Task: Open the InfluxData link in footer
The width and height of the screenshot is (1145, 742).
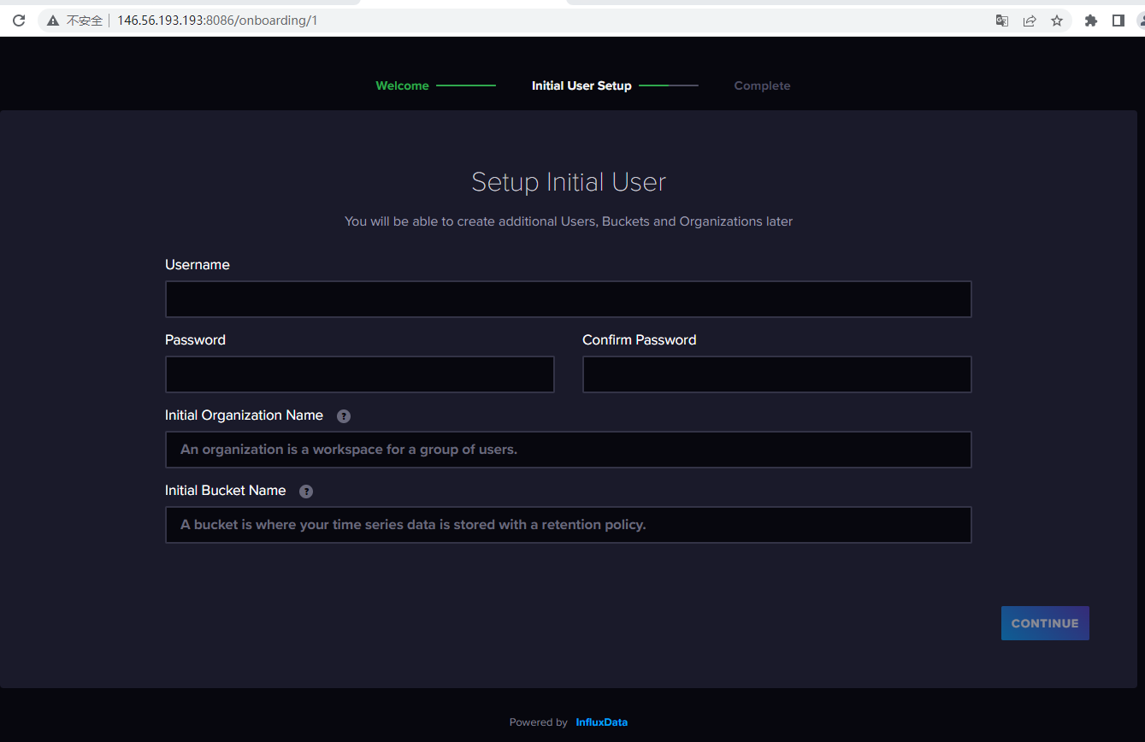Action: pos(601,722)
